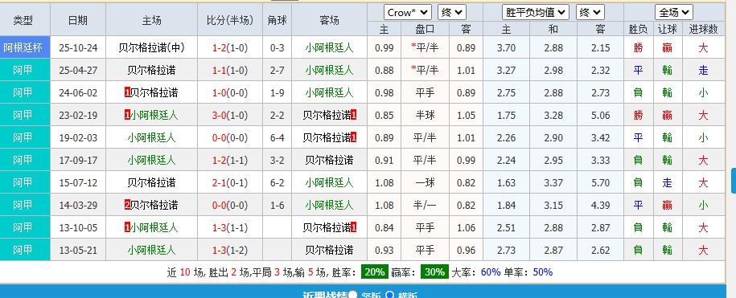This screenshot has height=298, width=736.
Task: Click the date 24-06-02
Action: [x=78, y=93]
